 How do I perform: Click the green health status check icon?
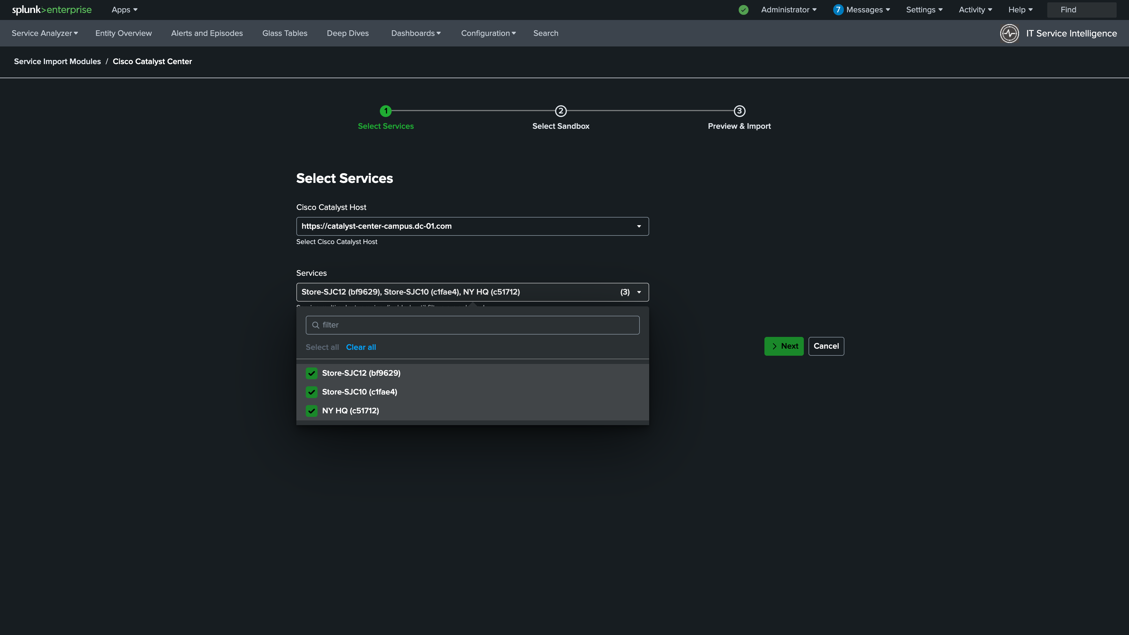point(743,10)
